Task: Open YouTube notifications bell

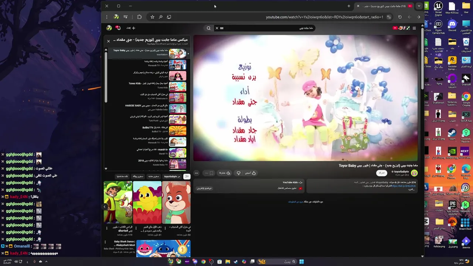Action: [118, 28]
